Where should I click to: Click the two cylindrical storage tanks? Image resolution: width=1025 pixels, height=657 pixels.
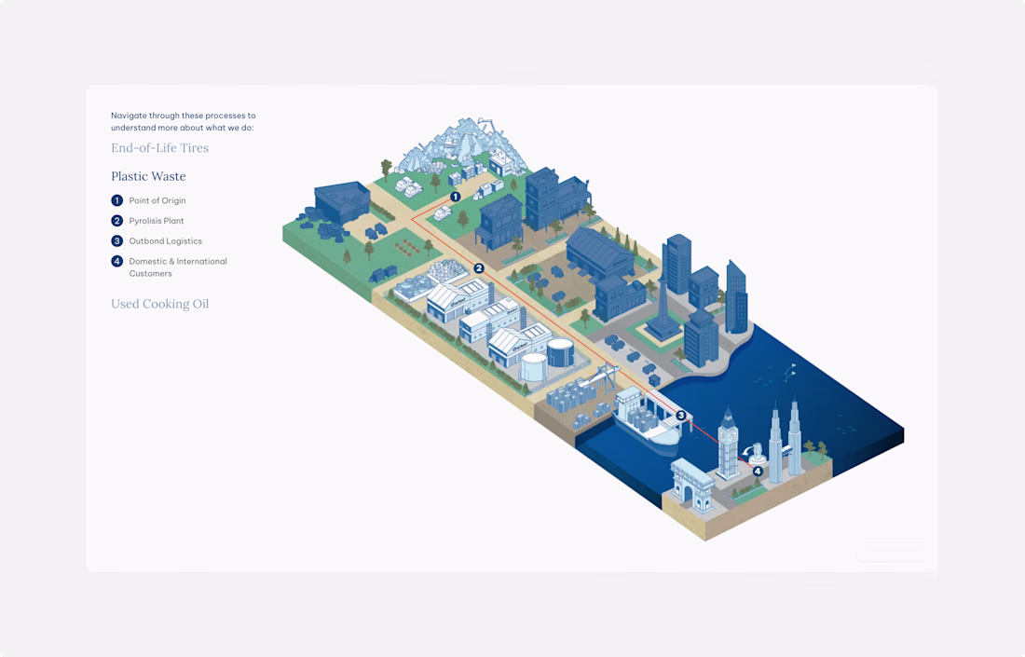[548, 360]
